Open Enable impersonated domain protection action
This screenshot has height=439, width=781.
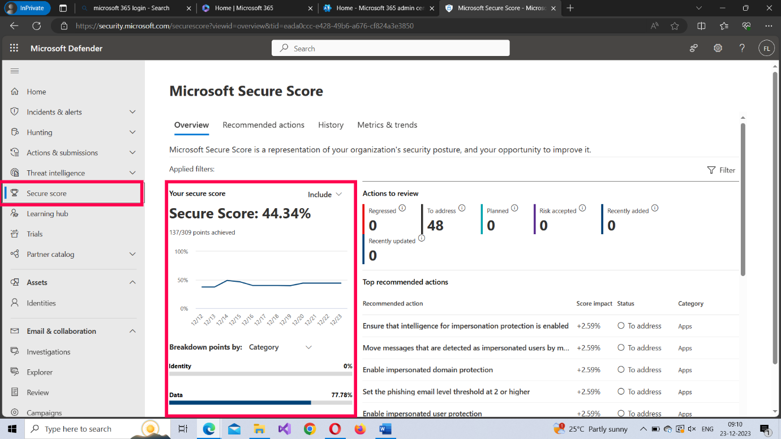click(x=427, y=370)
